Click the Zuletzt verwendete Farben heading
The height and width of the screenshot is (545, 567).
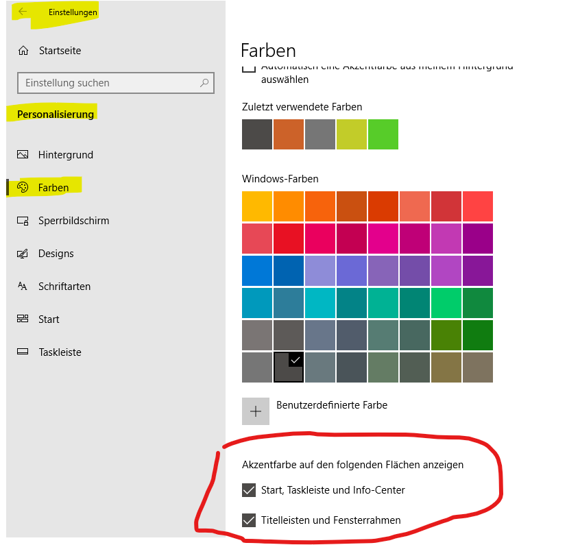coord(302,107)
